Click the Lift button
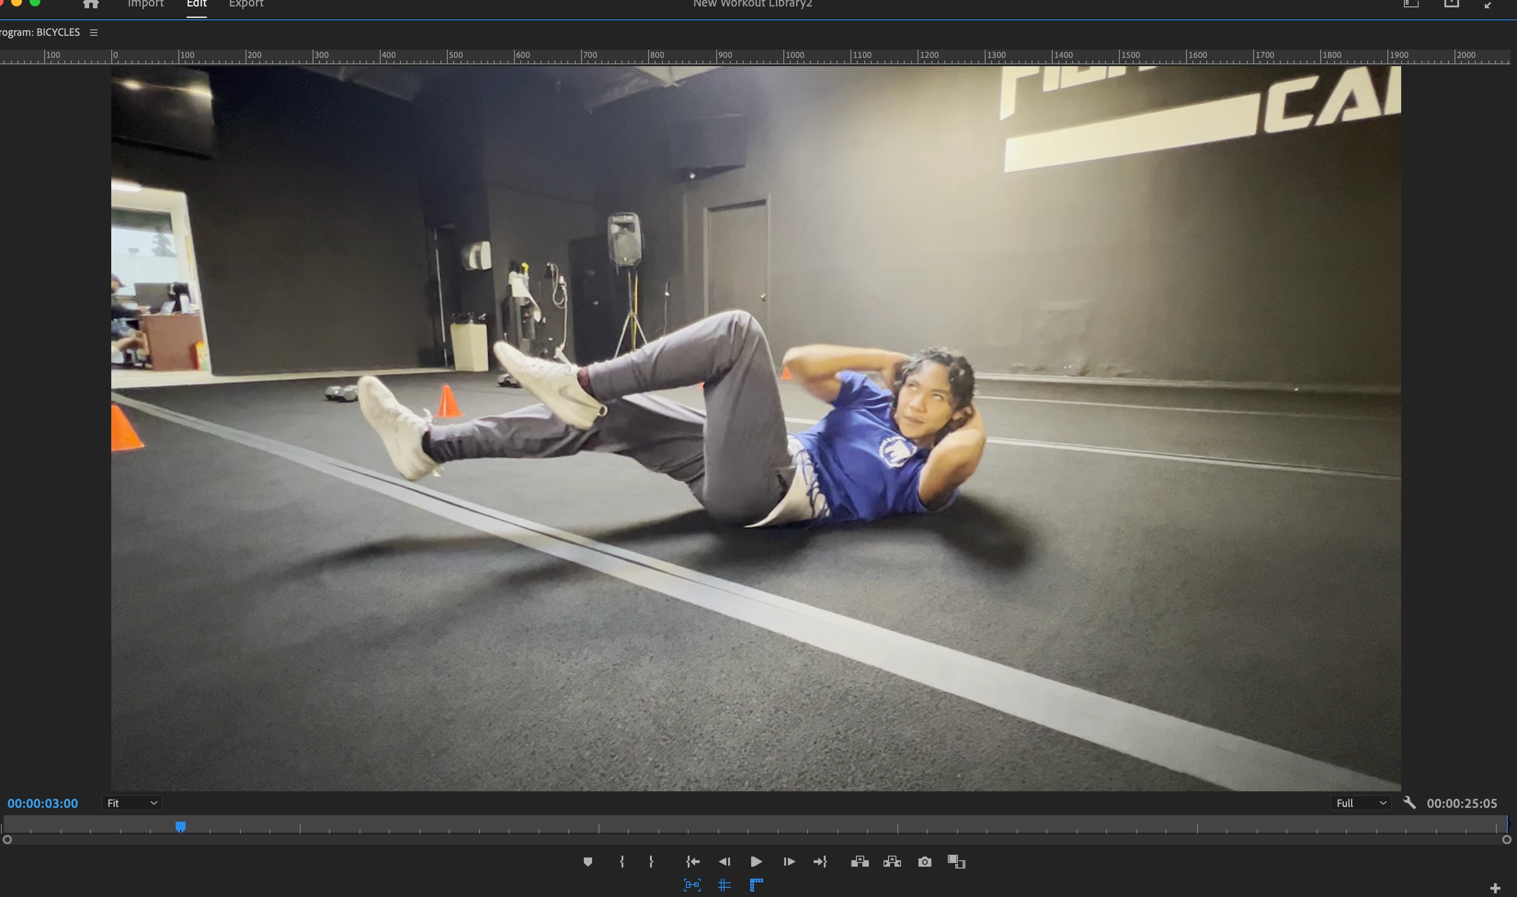 click(859, 862)
